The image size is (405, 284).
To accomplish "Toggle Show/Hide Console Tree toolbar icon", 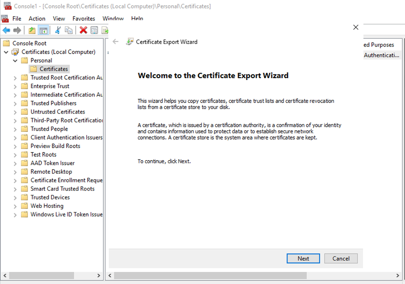I will 43,30.
